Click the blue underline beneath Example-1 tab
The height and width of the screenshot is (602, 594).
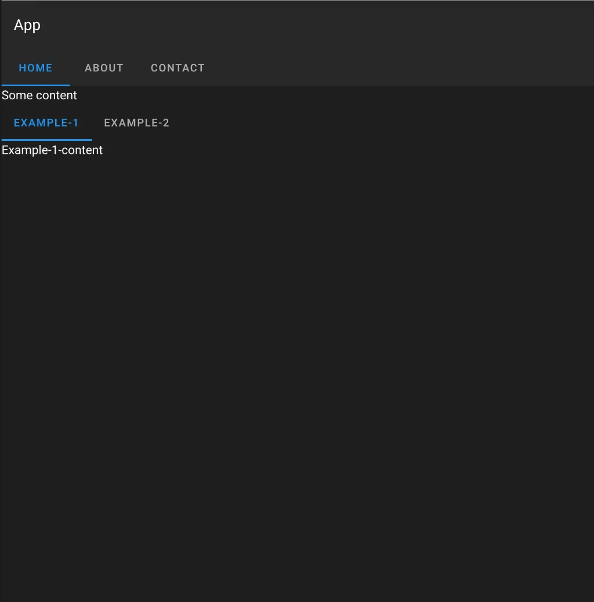pyautogui.click(x=46, y=139)
